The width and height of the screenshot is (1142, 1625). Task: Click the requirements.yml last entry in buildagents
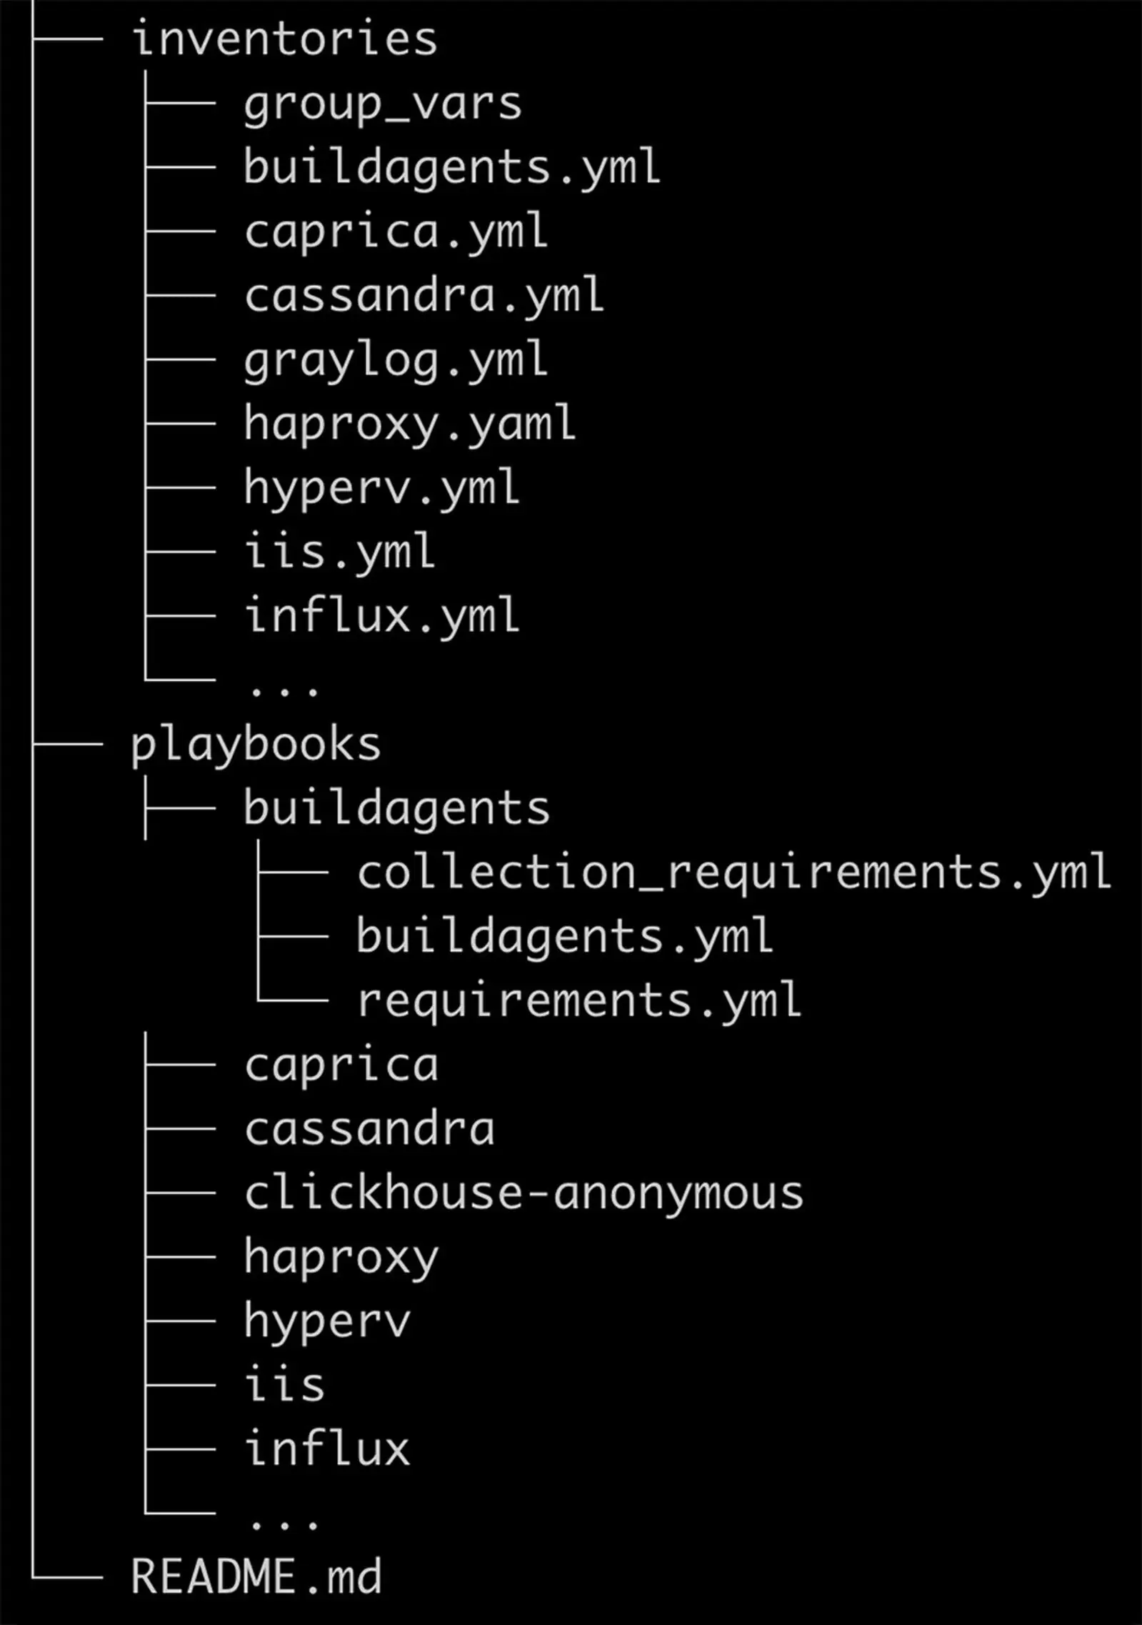pos(579,1001)
